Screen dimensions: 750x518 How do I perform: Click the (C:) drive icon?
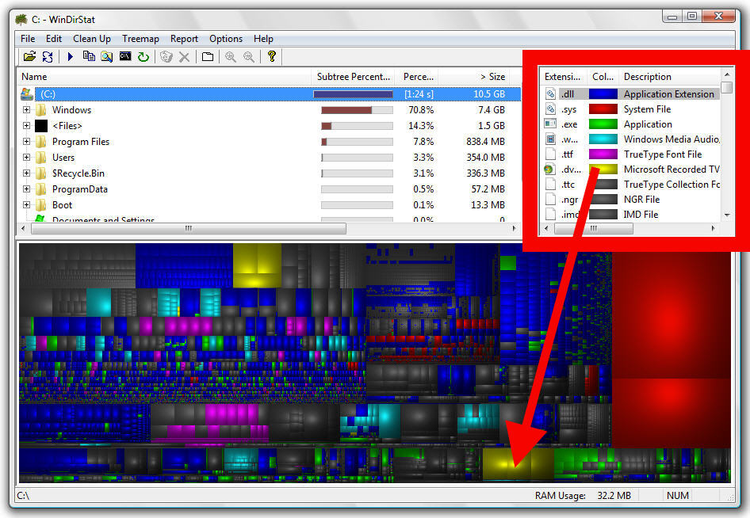point(27,93)
